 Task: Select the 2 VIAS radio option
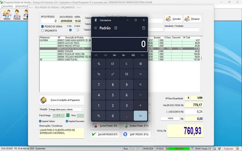click(x=78, y=30)
